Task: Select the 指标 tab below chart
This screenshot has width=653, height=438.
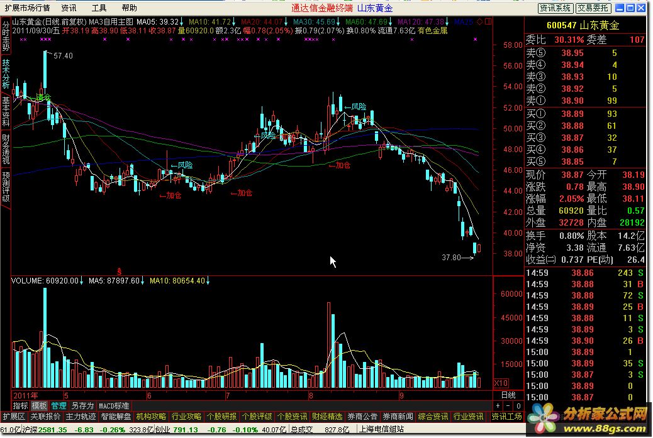Action: [x=20, y=405]
